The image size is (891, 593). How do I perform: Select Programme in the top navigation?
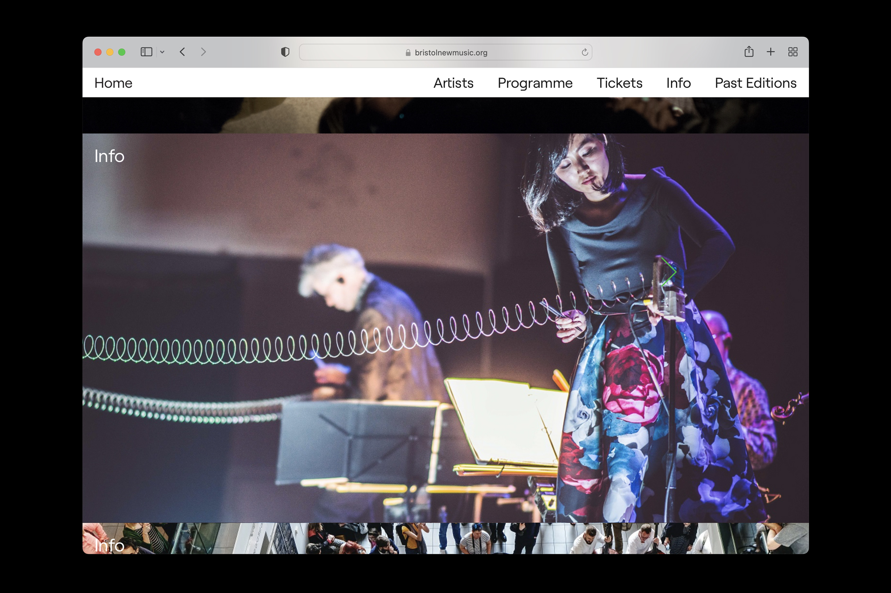tap(535, 83)
